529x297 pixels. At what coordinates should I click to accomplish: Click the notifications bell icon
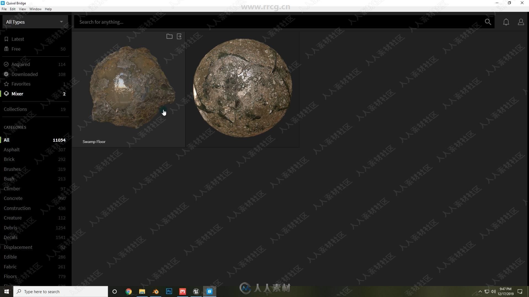506,22
